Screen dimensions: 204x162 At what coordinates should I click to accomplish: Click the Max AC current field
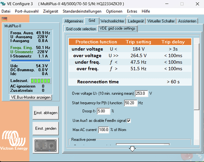coord(104,130)
